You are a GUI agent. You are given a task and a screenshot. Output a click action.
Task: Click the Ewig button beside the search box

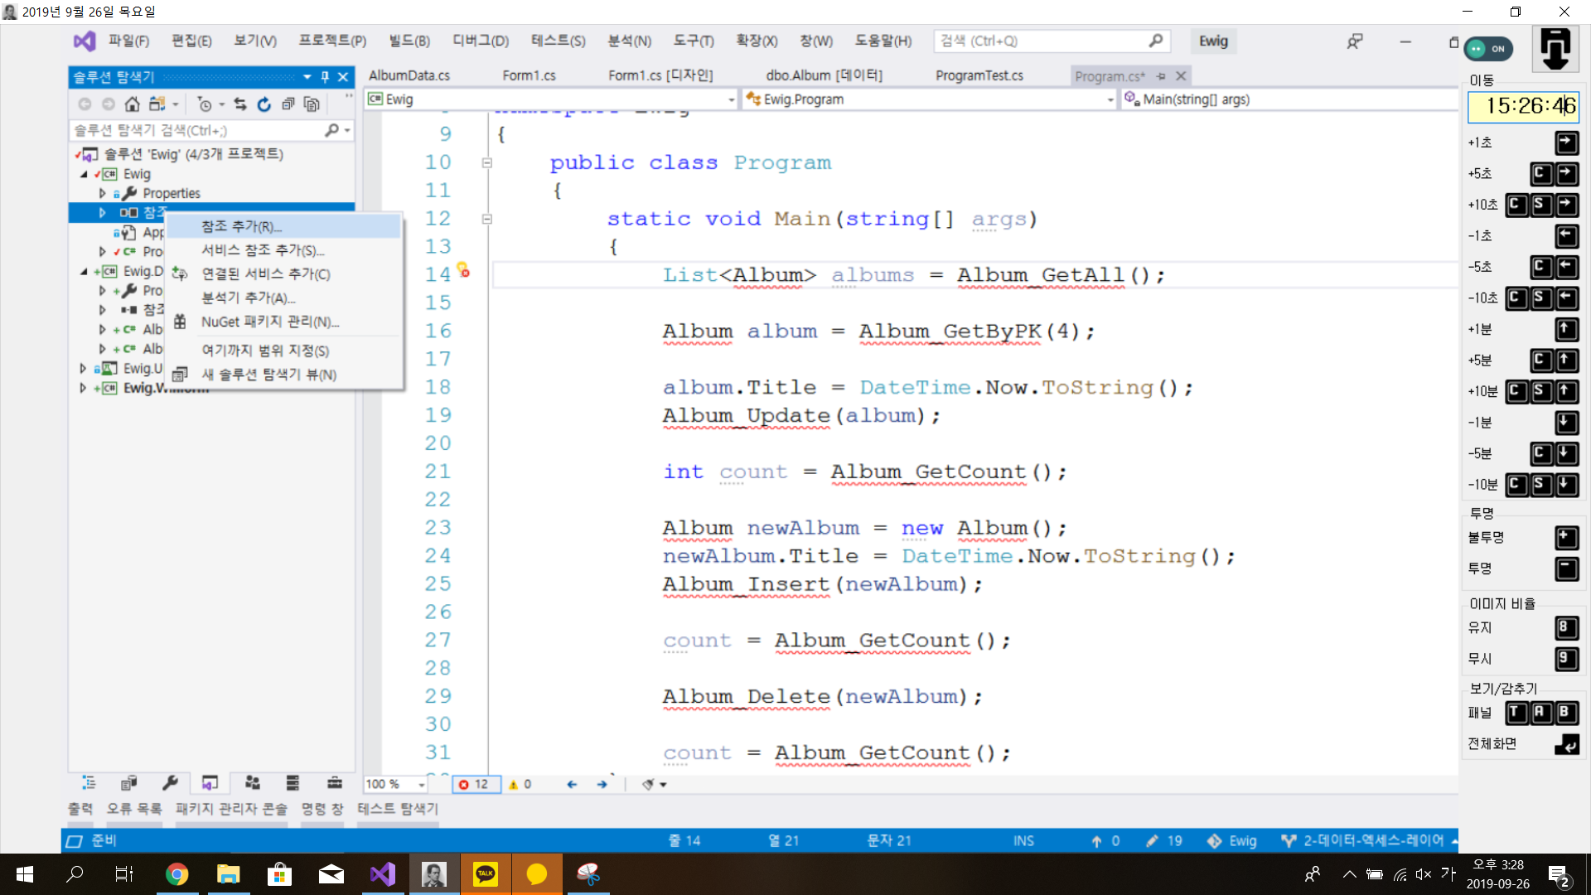[x=1213, y=41]
